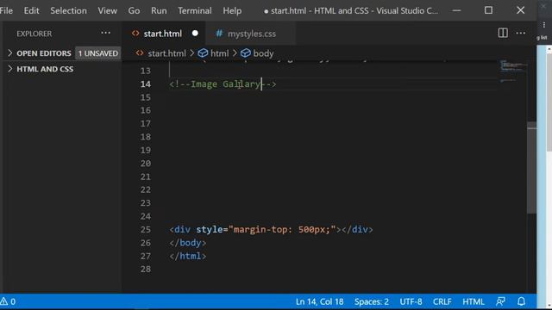Viewport: 552px width, 310px height.
Task: Click body element in the breadcrumb
Action: [263, 53]
